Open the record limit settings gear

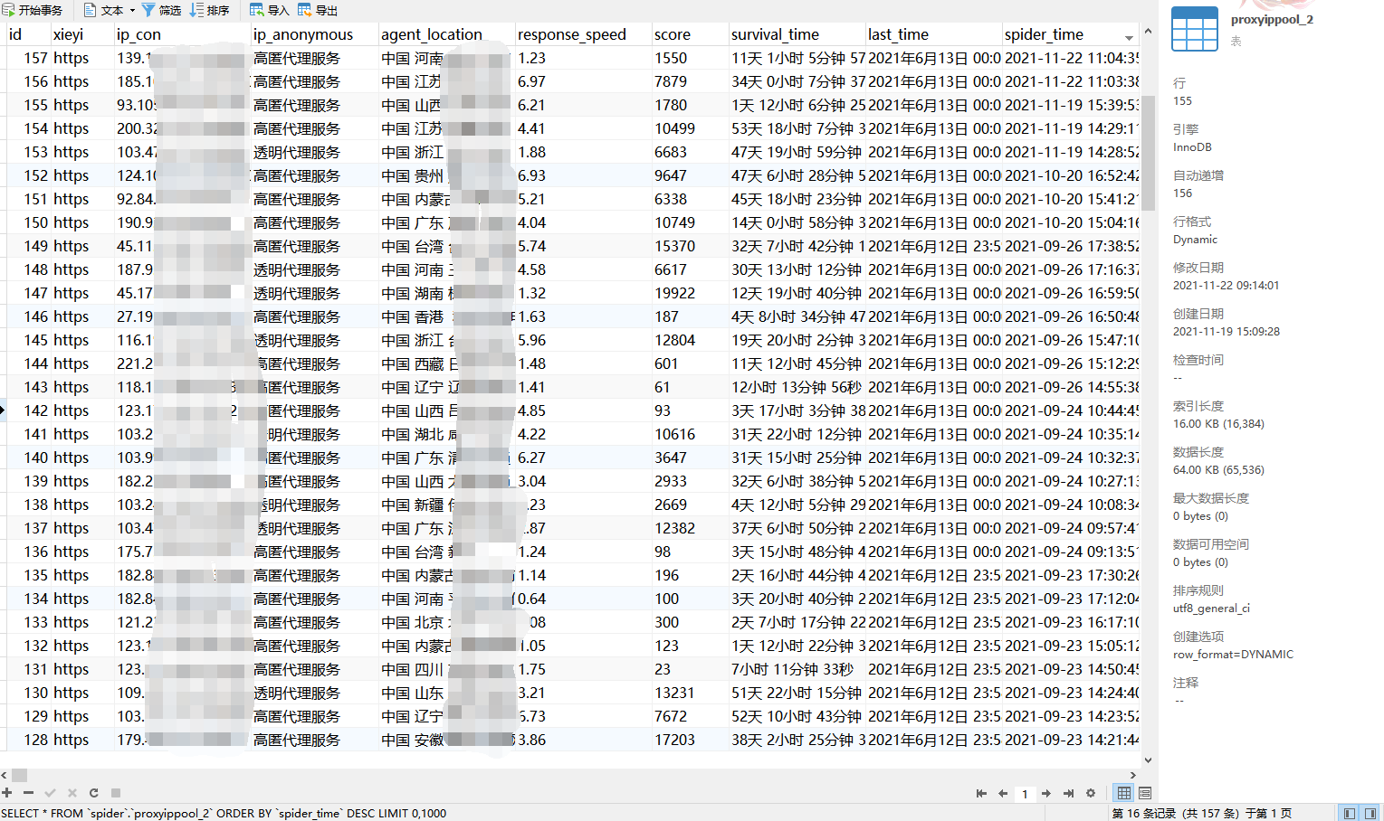tap(1090, 793)
